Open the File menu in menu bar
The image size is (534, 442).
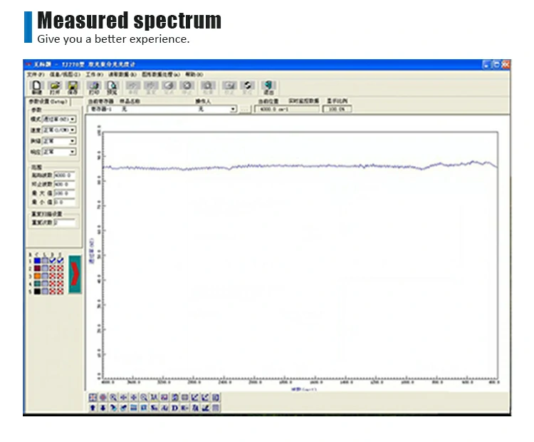[x=35, y=74]
